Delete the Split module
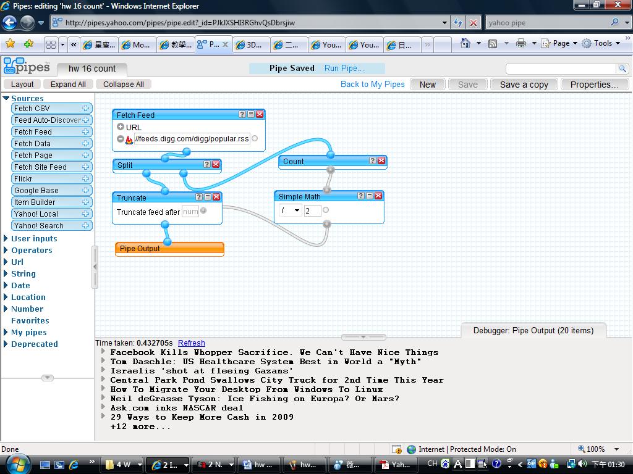Image resolution: width=633 pixels, height=474 pixels. 216,164
